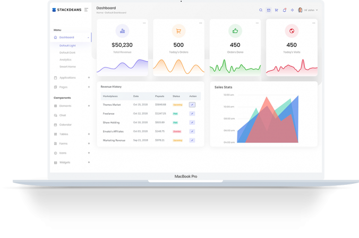The height and width of the screenshot is (238, 359).
Task: Open Widgets in the sidebar
Action: pyautogui.click(x=65, y=163)
